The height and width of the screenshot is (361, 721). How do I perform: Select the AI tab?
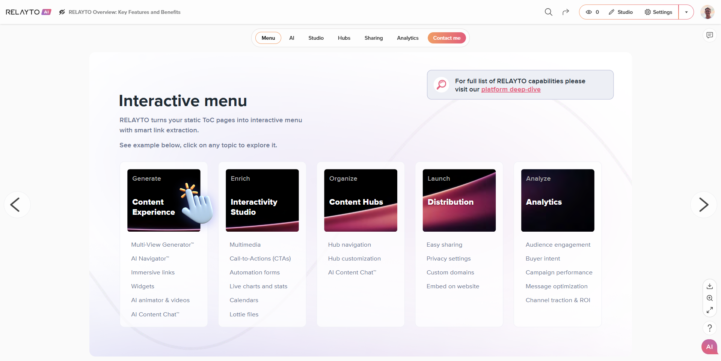292,38
